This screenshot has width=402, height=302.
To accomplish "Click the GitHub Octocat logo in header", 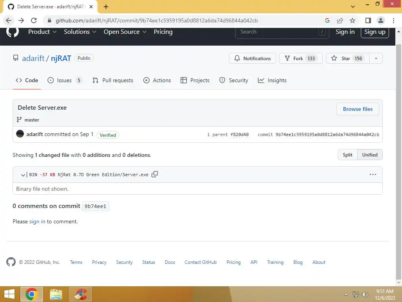I will (12, 32).
